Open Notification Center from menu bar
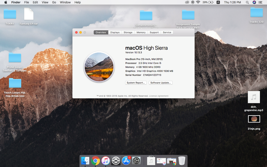The image size is (267, 167). pyautogui.click(x=260, y=2)
